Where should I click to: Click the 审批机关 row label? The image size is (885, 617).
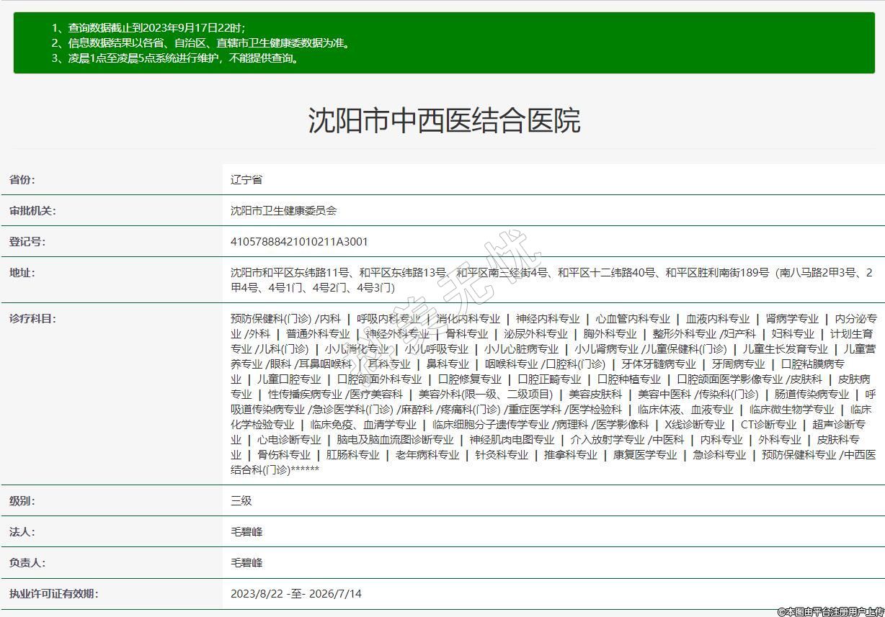click(x=32, y=211)
